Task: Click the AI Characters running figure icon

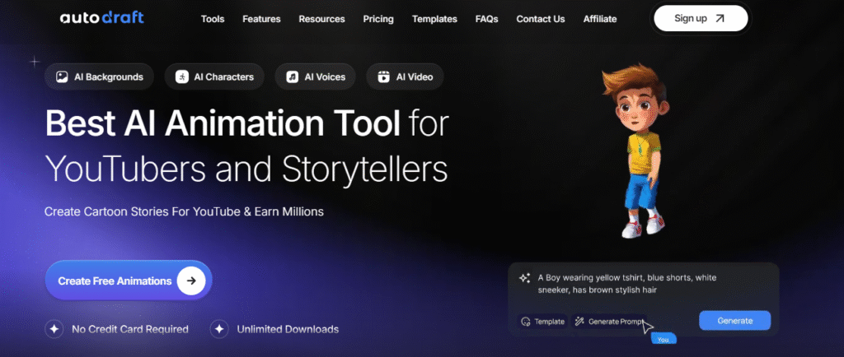Action: [x=182, y=77]
